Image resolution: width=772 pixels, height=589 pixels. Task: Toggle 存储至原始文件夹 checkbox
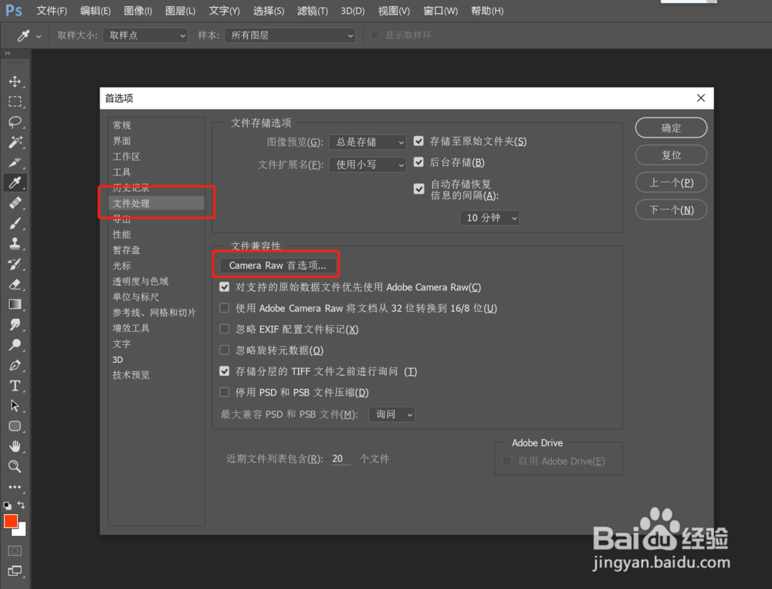(418, 141)
